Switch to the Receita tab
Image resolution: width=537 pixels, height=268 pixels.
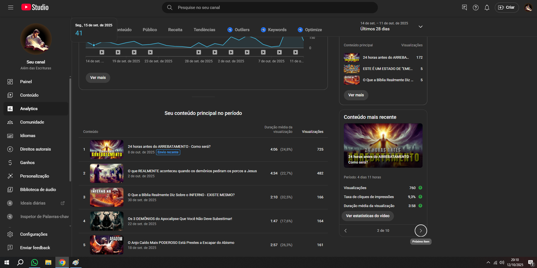pos(175,30)
